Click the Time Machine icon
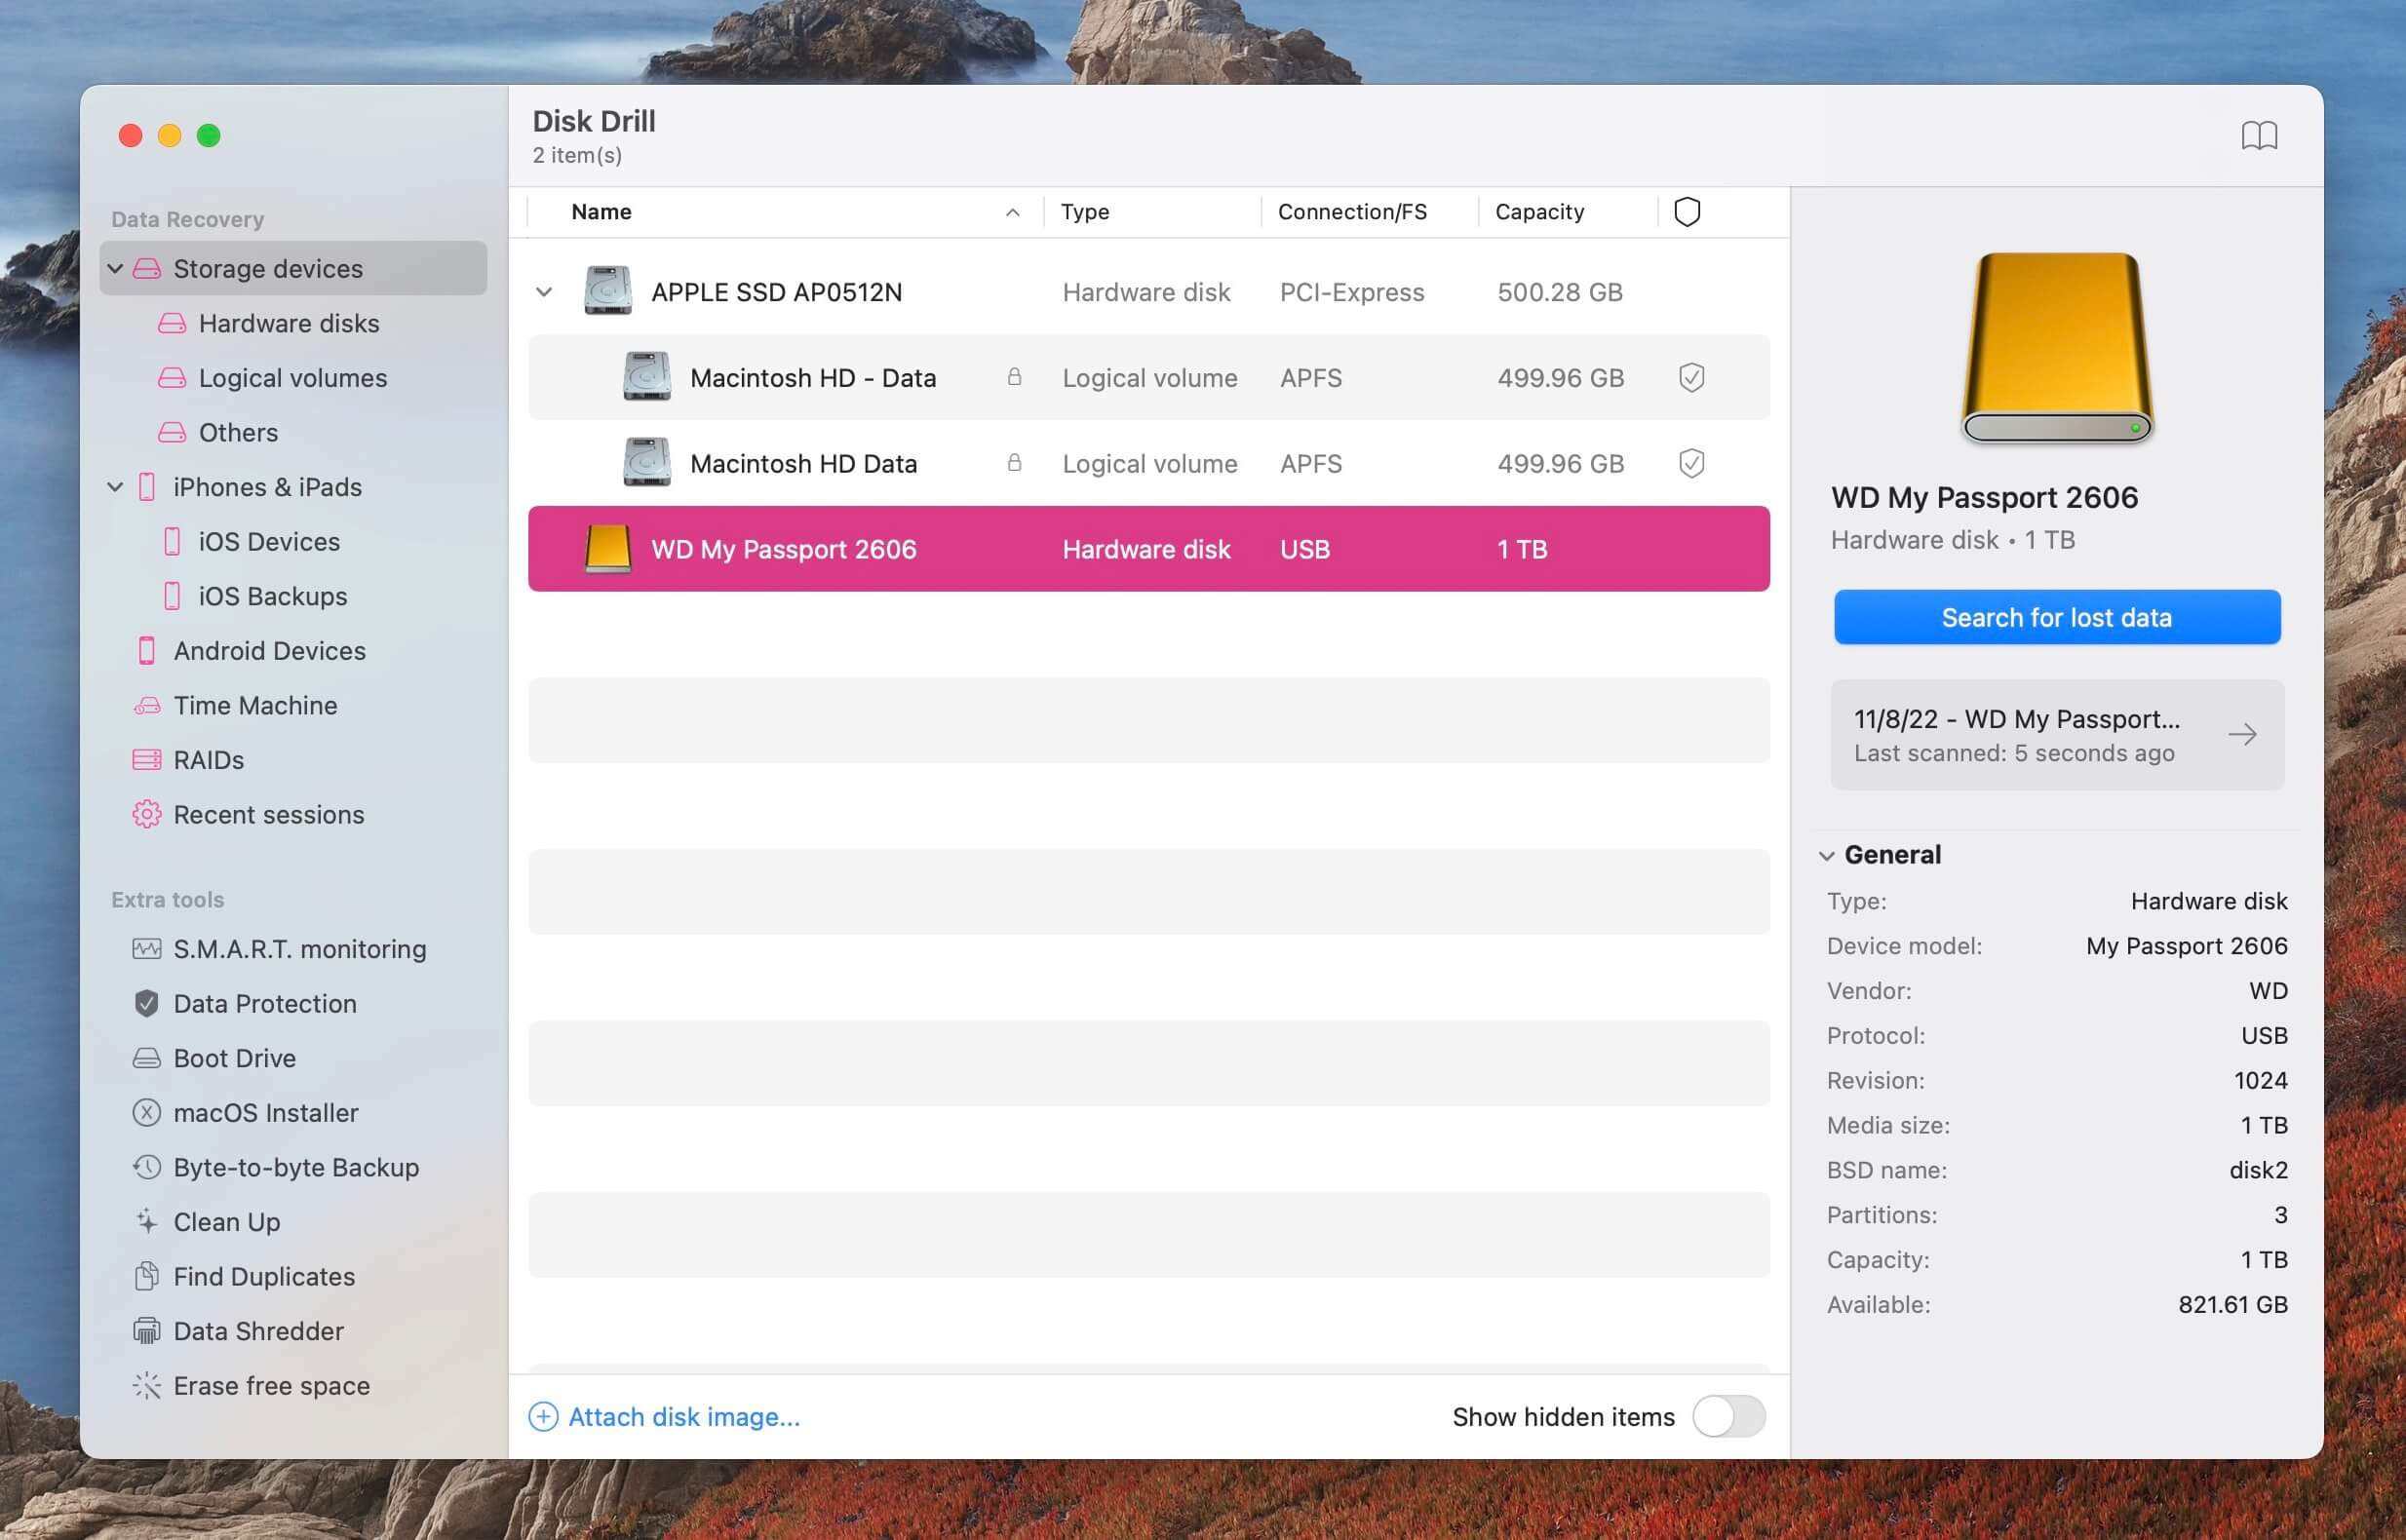Screen dimensions: 2406x1540 click(147, 706)
